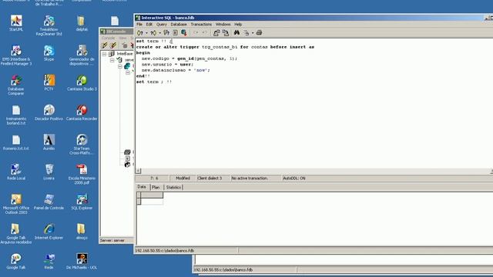Select the InterBase Servers tree item
Screen dimensions: 493x277
125,54
